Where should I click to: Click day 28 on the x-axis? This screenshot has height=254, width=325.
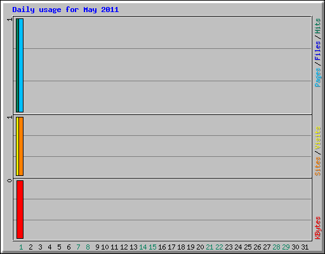point(276,247)
